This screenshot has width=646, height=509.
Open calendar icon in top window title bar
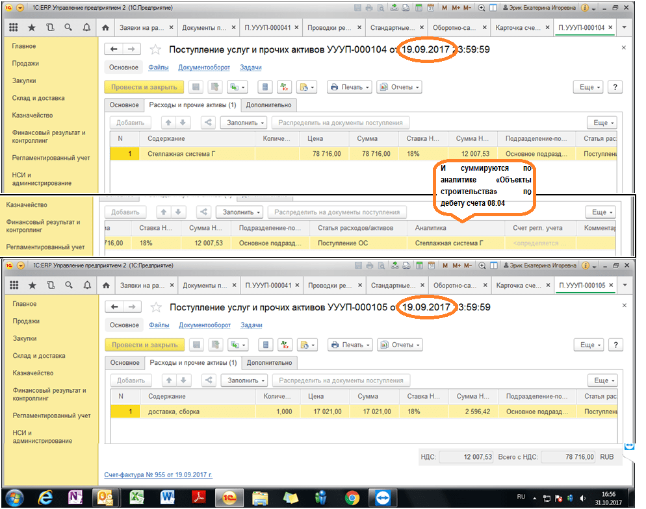click(430, 7)
